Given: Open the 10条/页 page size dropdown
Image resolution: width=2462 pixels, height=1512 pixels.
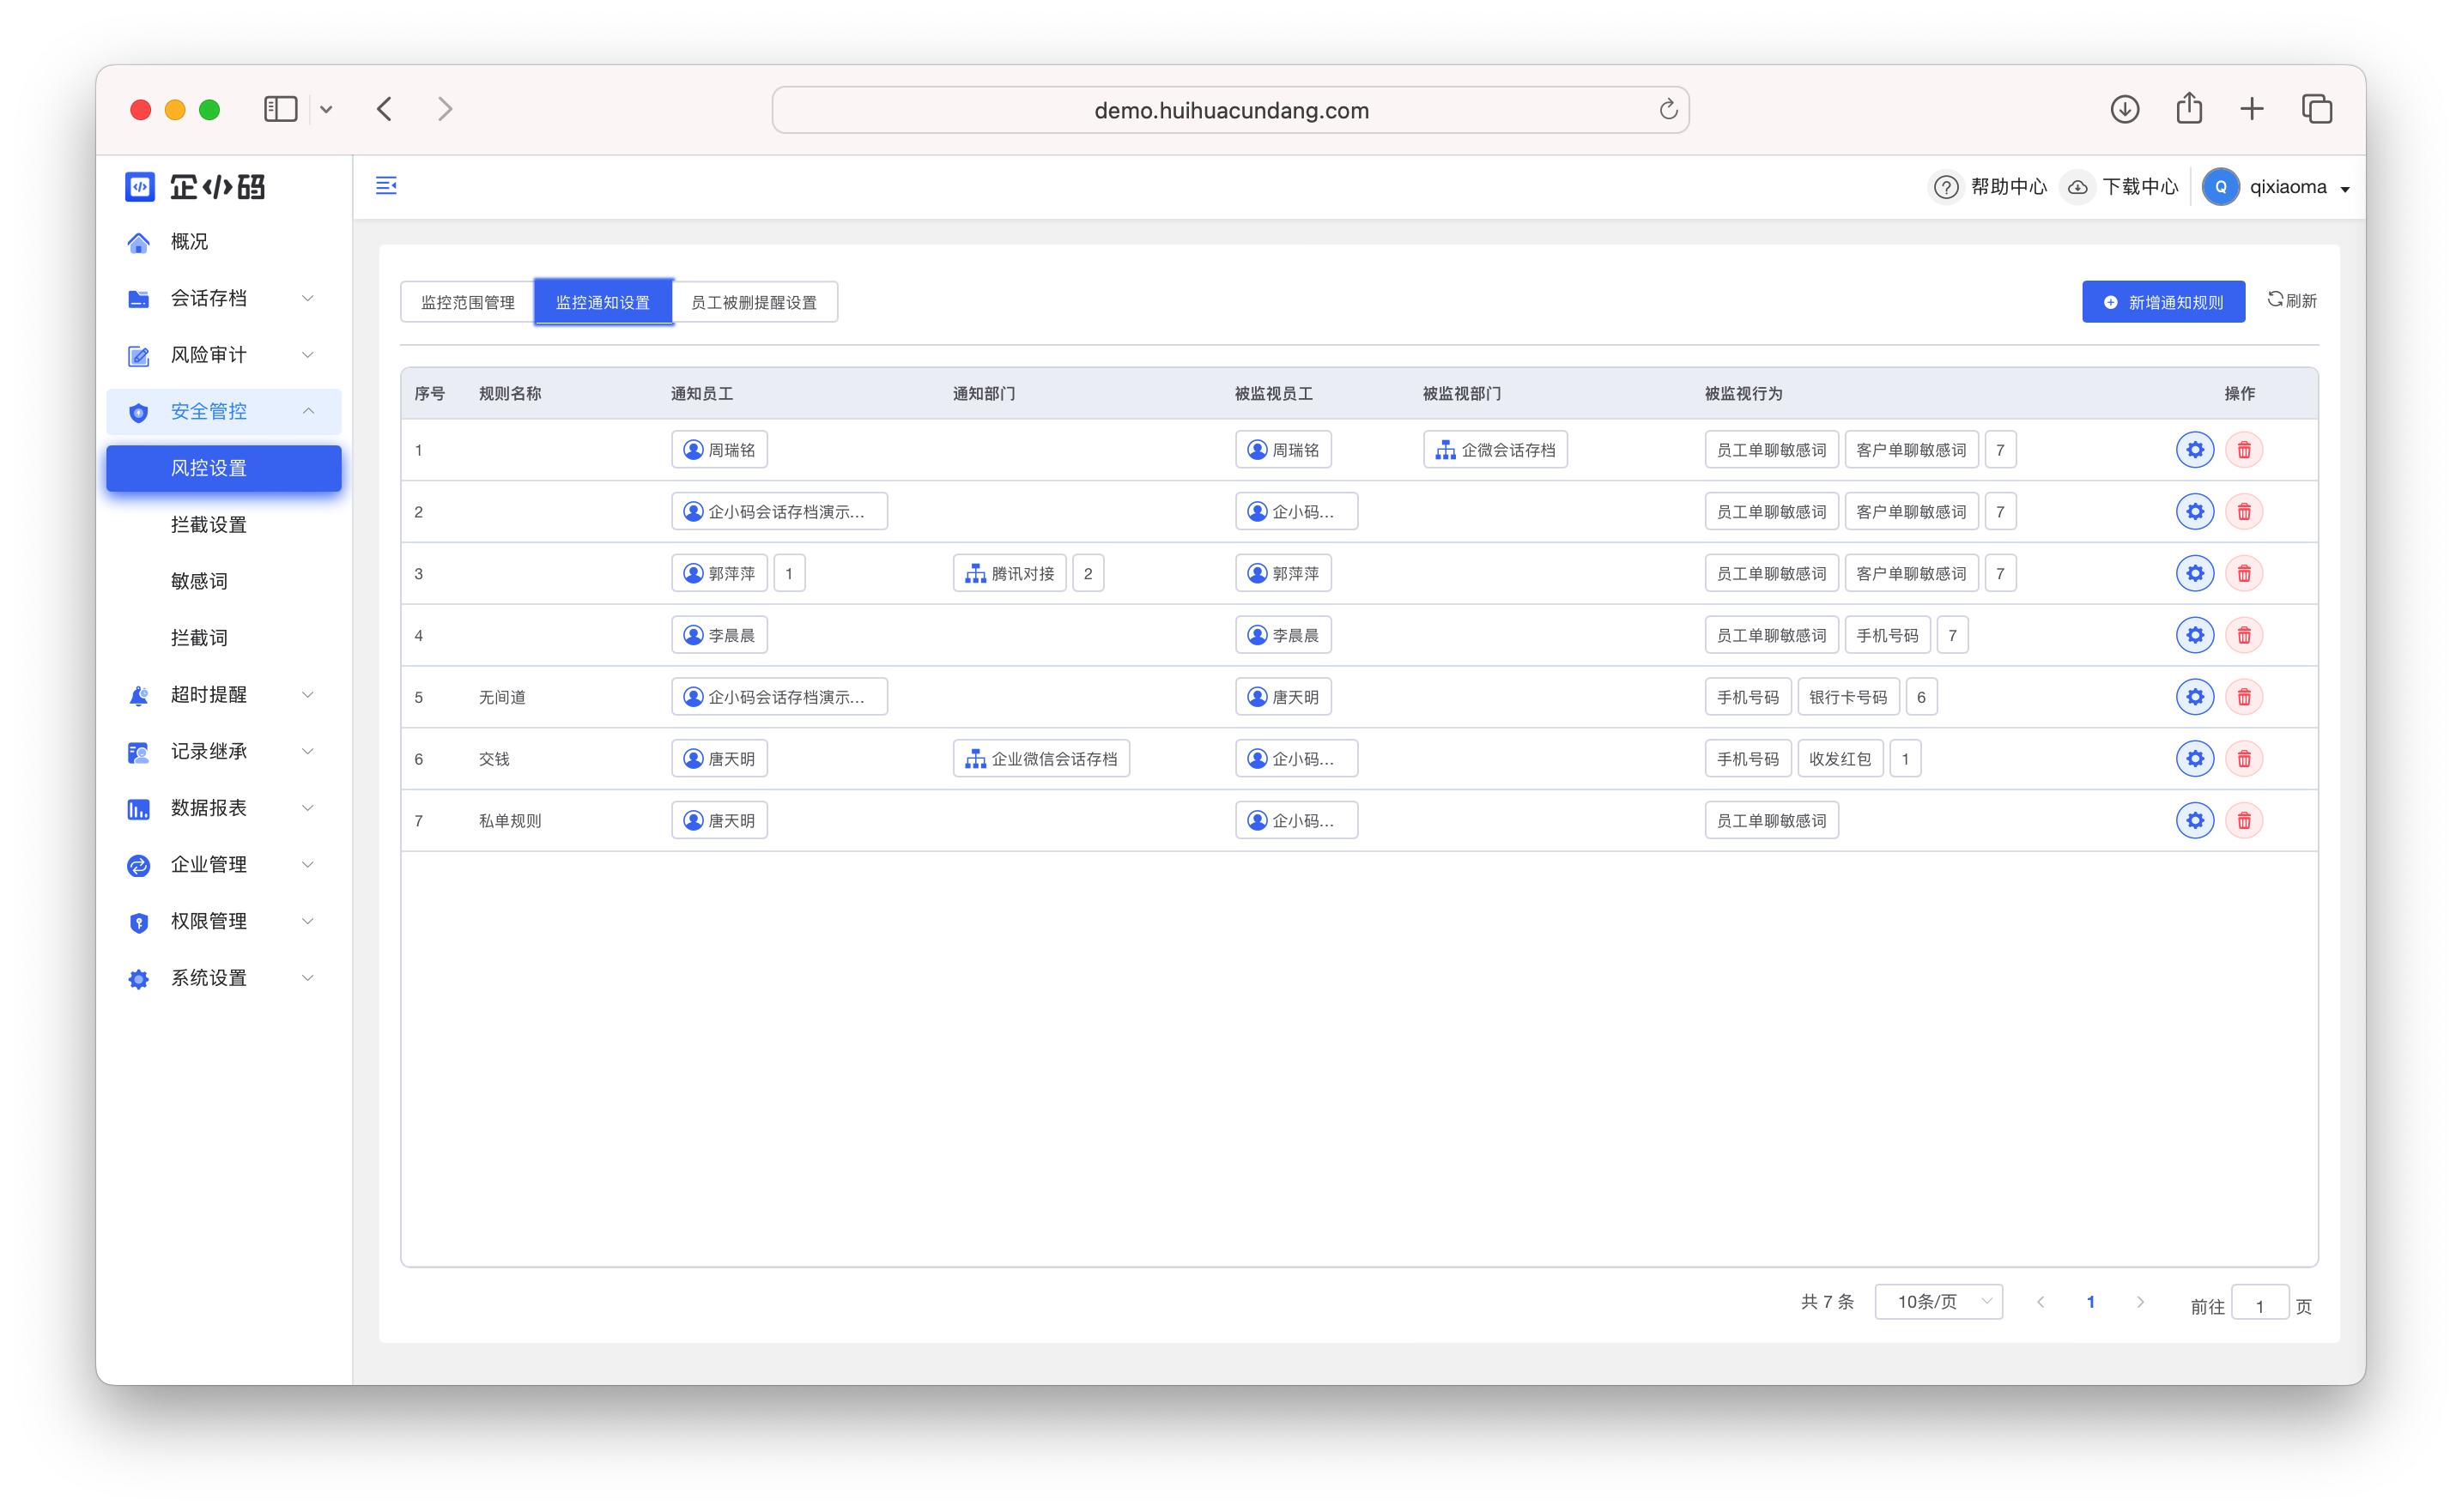Looking at the screenshot, I should 1937,1301.
